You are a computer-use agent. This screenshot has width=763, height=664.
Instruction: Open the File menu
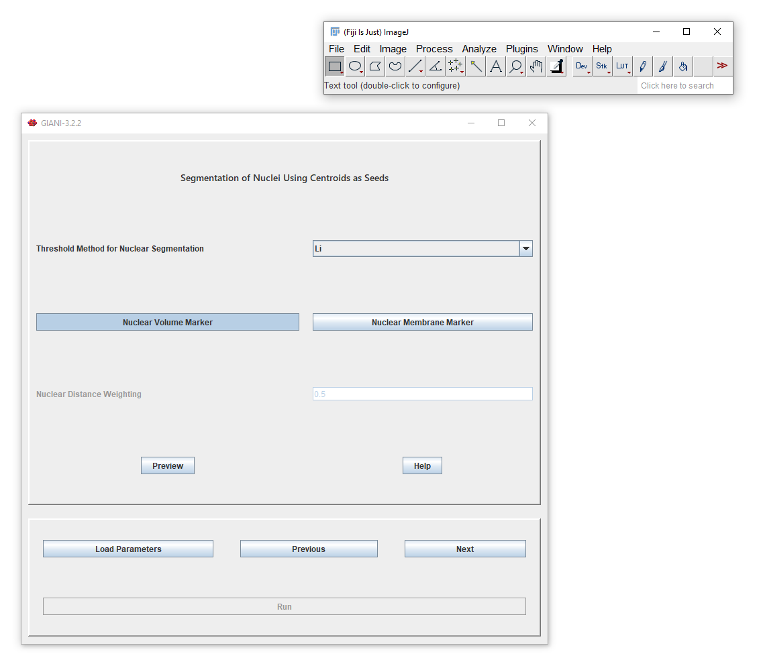pyautogui.click(x=336, y=49)
